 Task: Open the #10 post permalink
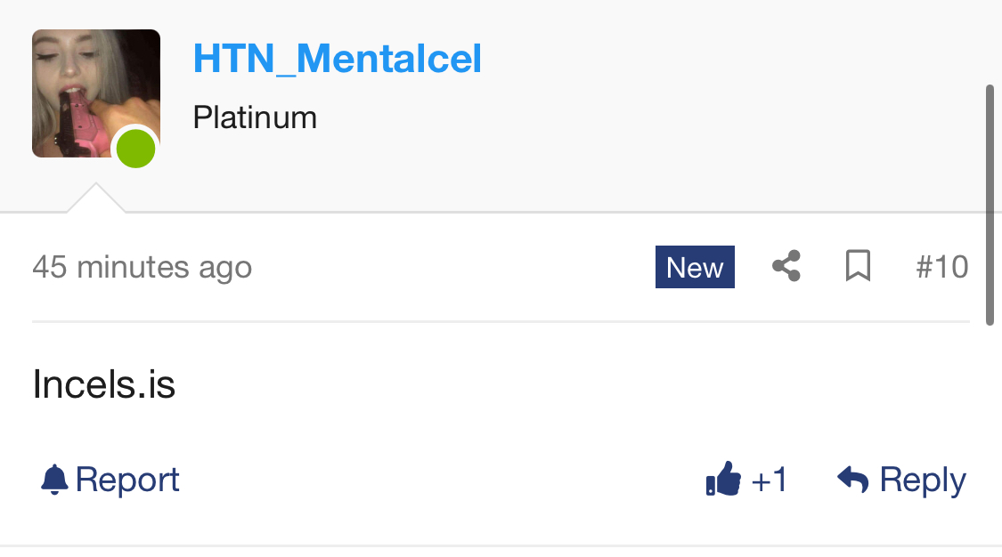tap(941, 267)
